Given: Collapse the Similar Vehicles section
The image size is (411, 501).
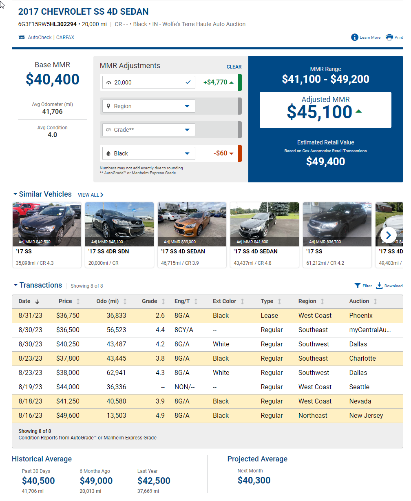Looking at the screenshot, I should [x=15, y=195].
